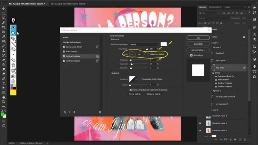Select the Paint Bucket tool
This screenshot has height=145, width=258.
pyautogui.click(x=4, y=64)
